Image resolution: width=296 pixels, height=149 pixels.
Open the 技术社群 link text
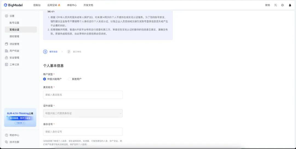[x=14, y=142]
